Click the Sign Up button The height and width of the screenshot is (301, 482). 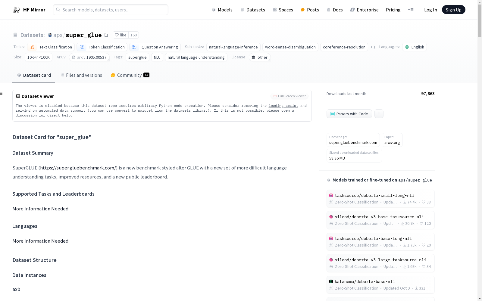pos(453,10)
